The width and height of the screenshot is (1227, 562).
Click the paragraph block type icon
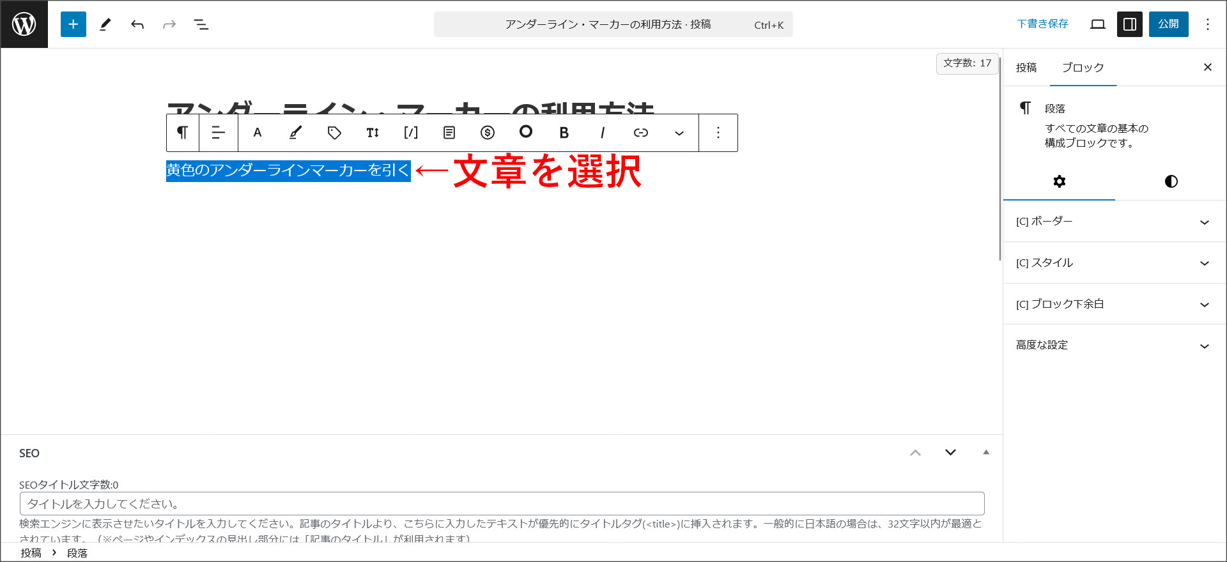(x=183, y=133)
